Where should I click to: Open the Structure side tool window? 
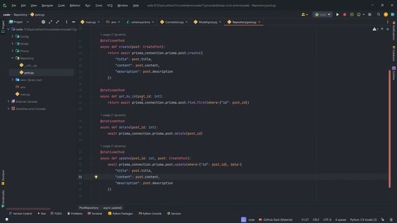click(2, 177)
